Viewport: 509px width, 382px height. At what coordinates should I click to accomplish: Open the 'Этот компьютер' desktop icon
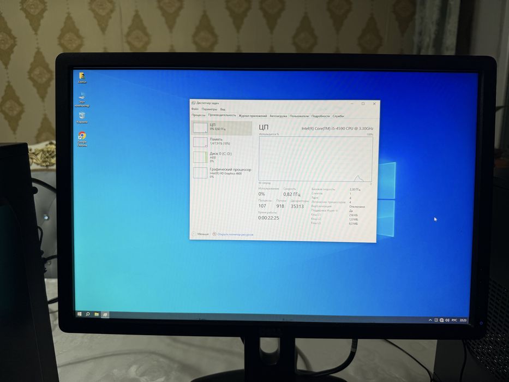pyautogui.click(x=82, y=99)
